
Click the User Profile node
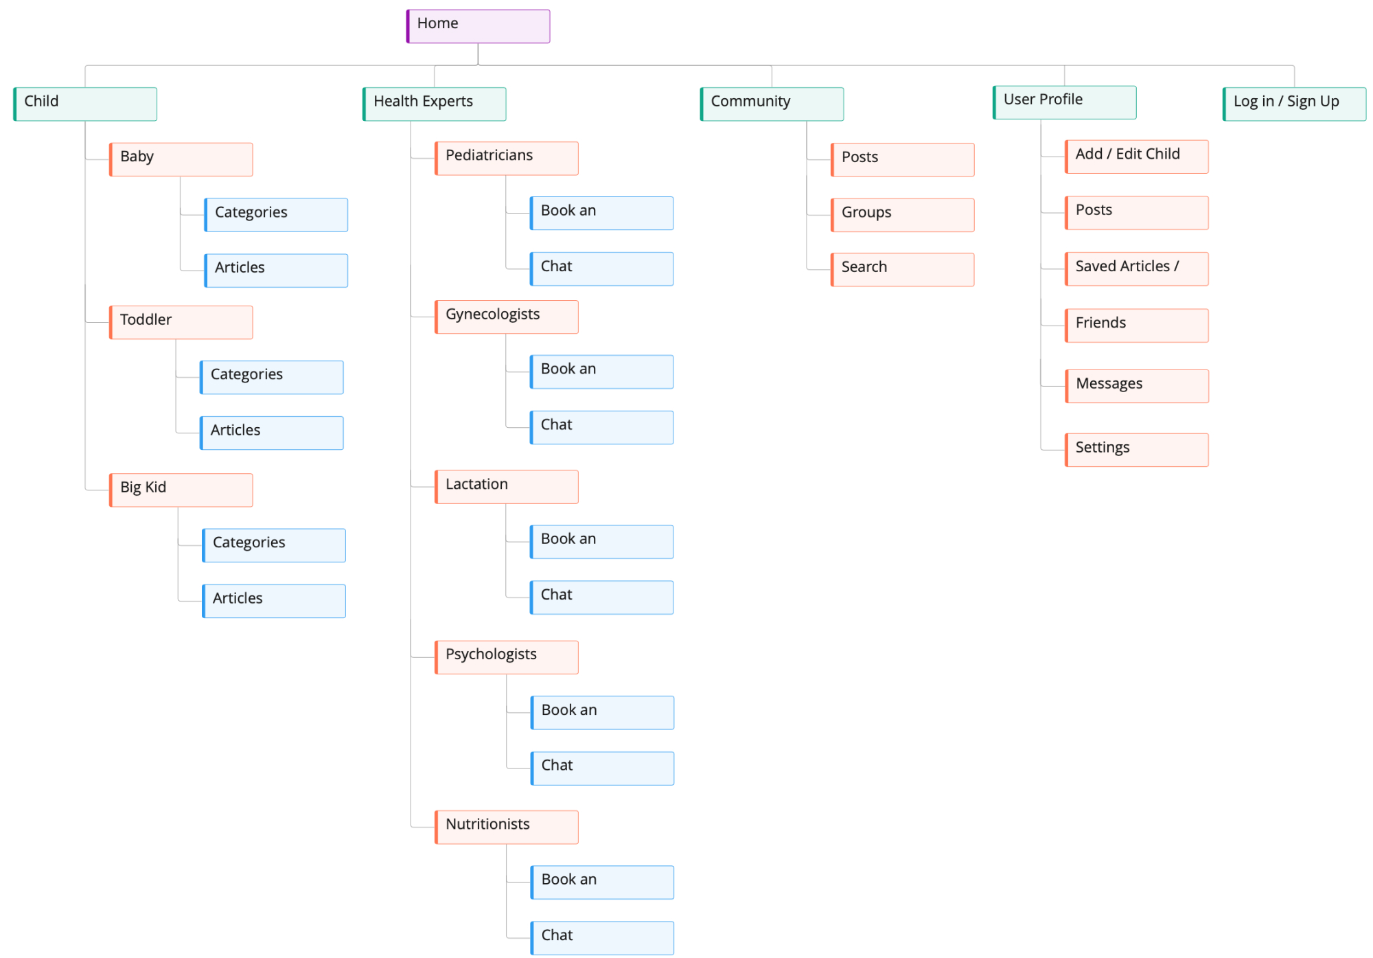click(1064, 102)
